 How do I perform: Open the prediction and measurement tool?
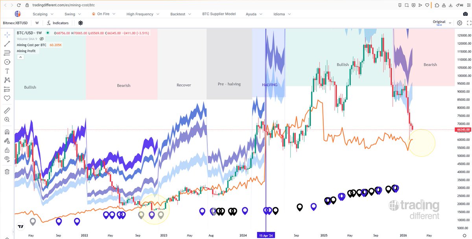7,89
